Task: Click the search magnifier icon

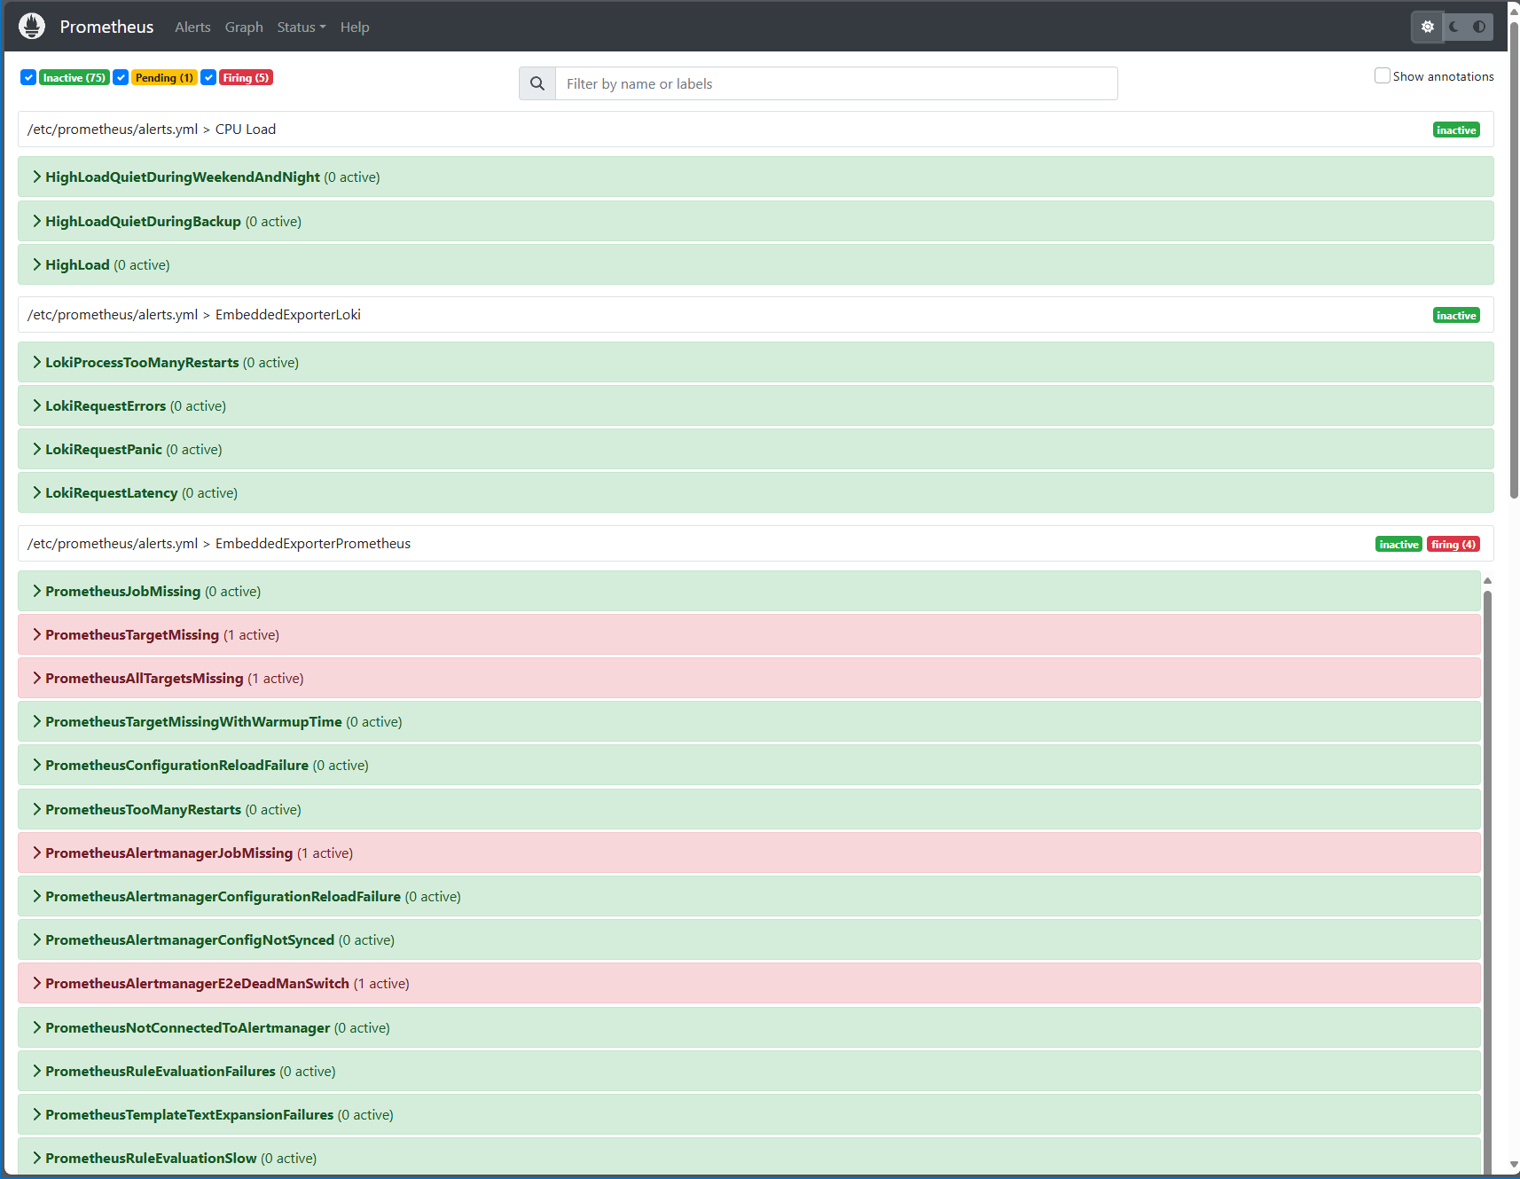Action: [x=537, y=83]
